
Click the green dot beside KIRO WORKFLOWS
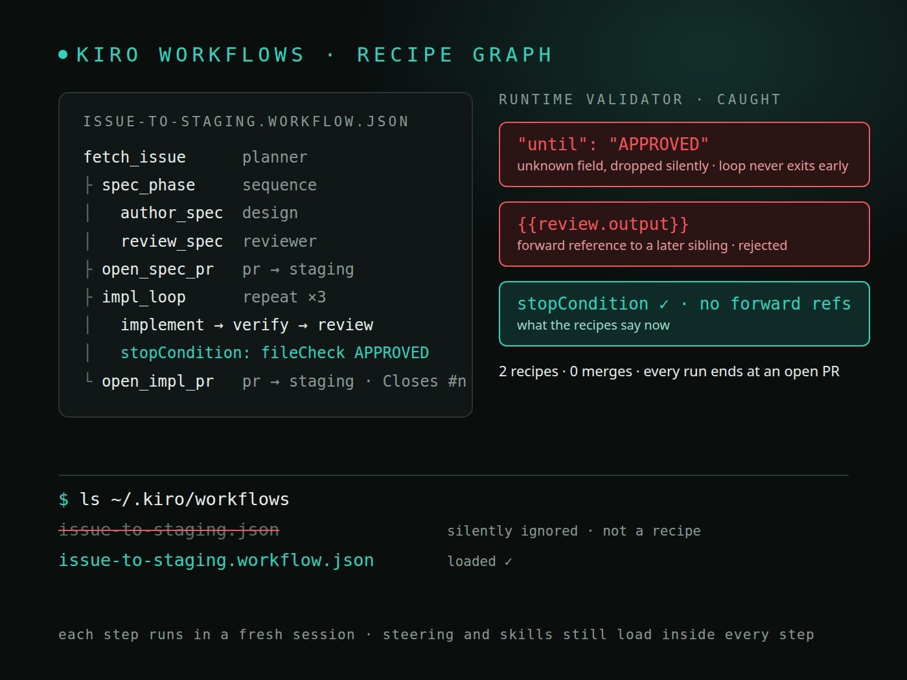[63, 55]
